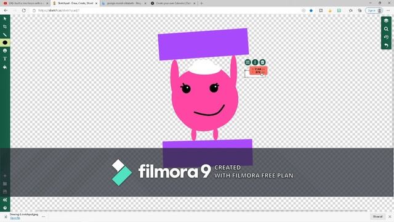The image size is (394, 222).
Task: Click the orange size readout box
Action: click(x=259, y=71)
